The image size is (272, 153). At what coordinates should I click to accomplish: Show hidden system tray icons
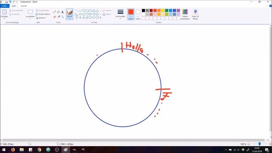226,150
